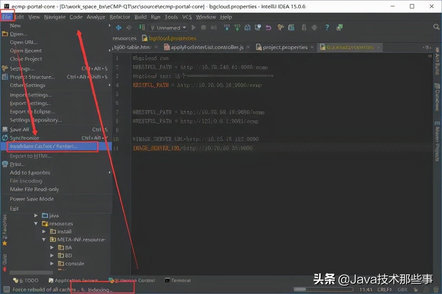This screenshot has height=294, width=442.
Task: Open the Version Control tool window
Action: 132,281
